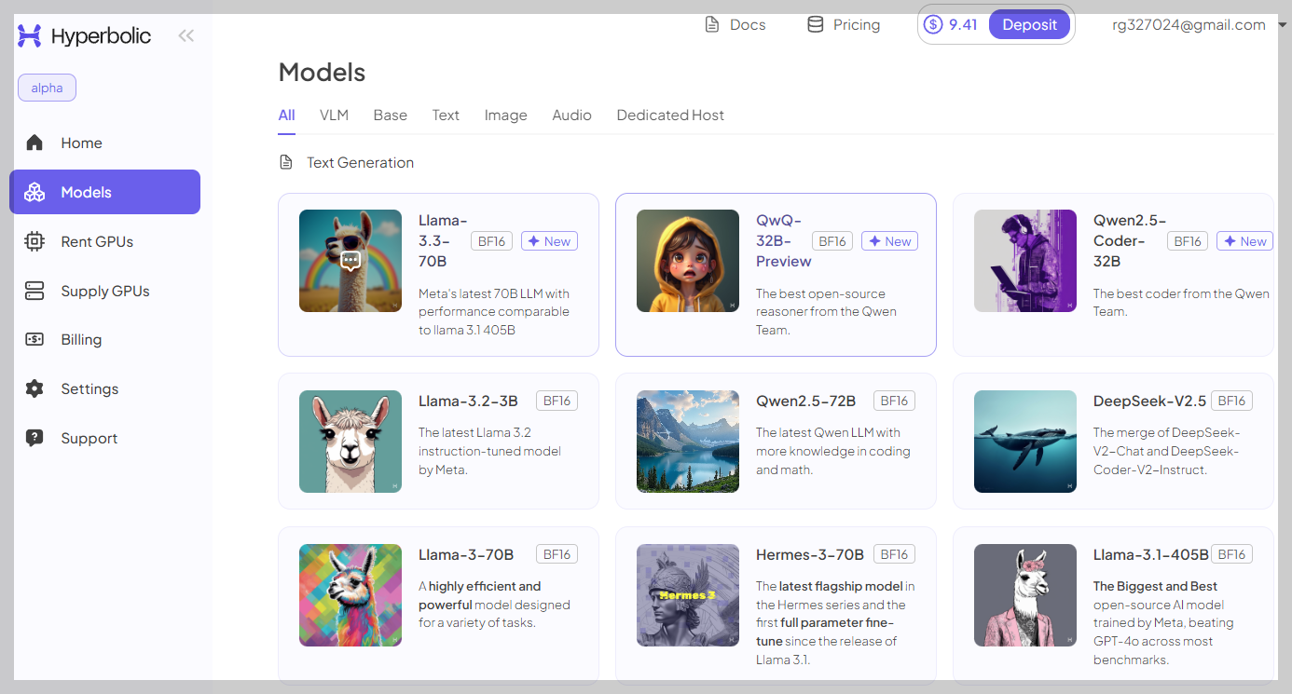Screen dimensions: 1292x694
Task: Click the Text Generation document icon
Action: click(x=287, y=163)
